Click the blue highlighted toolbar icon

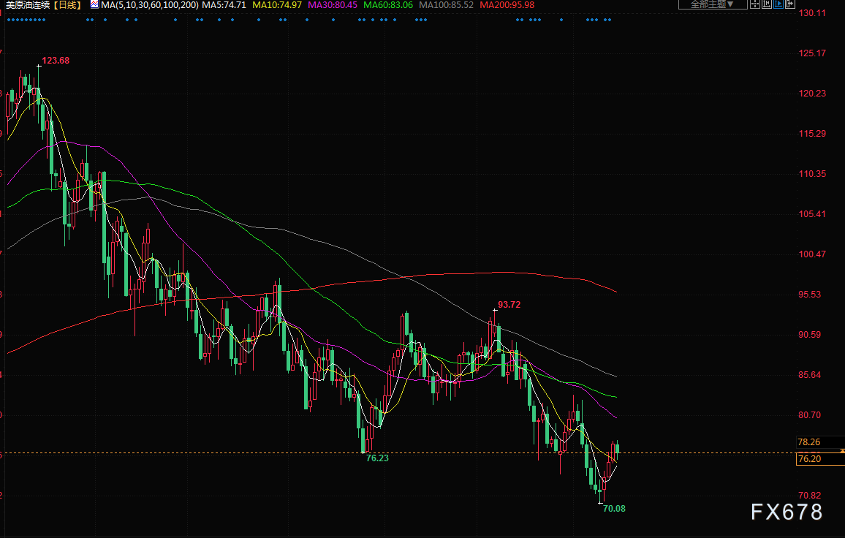(777, 4)
